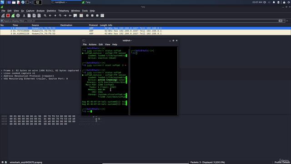Open the Analyze menu

pos(40,11)
